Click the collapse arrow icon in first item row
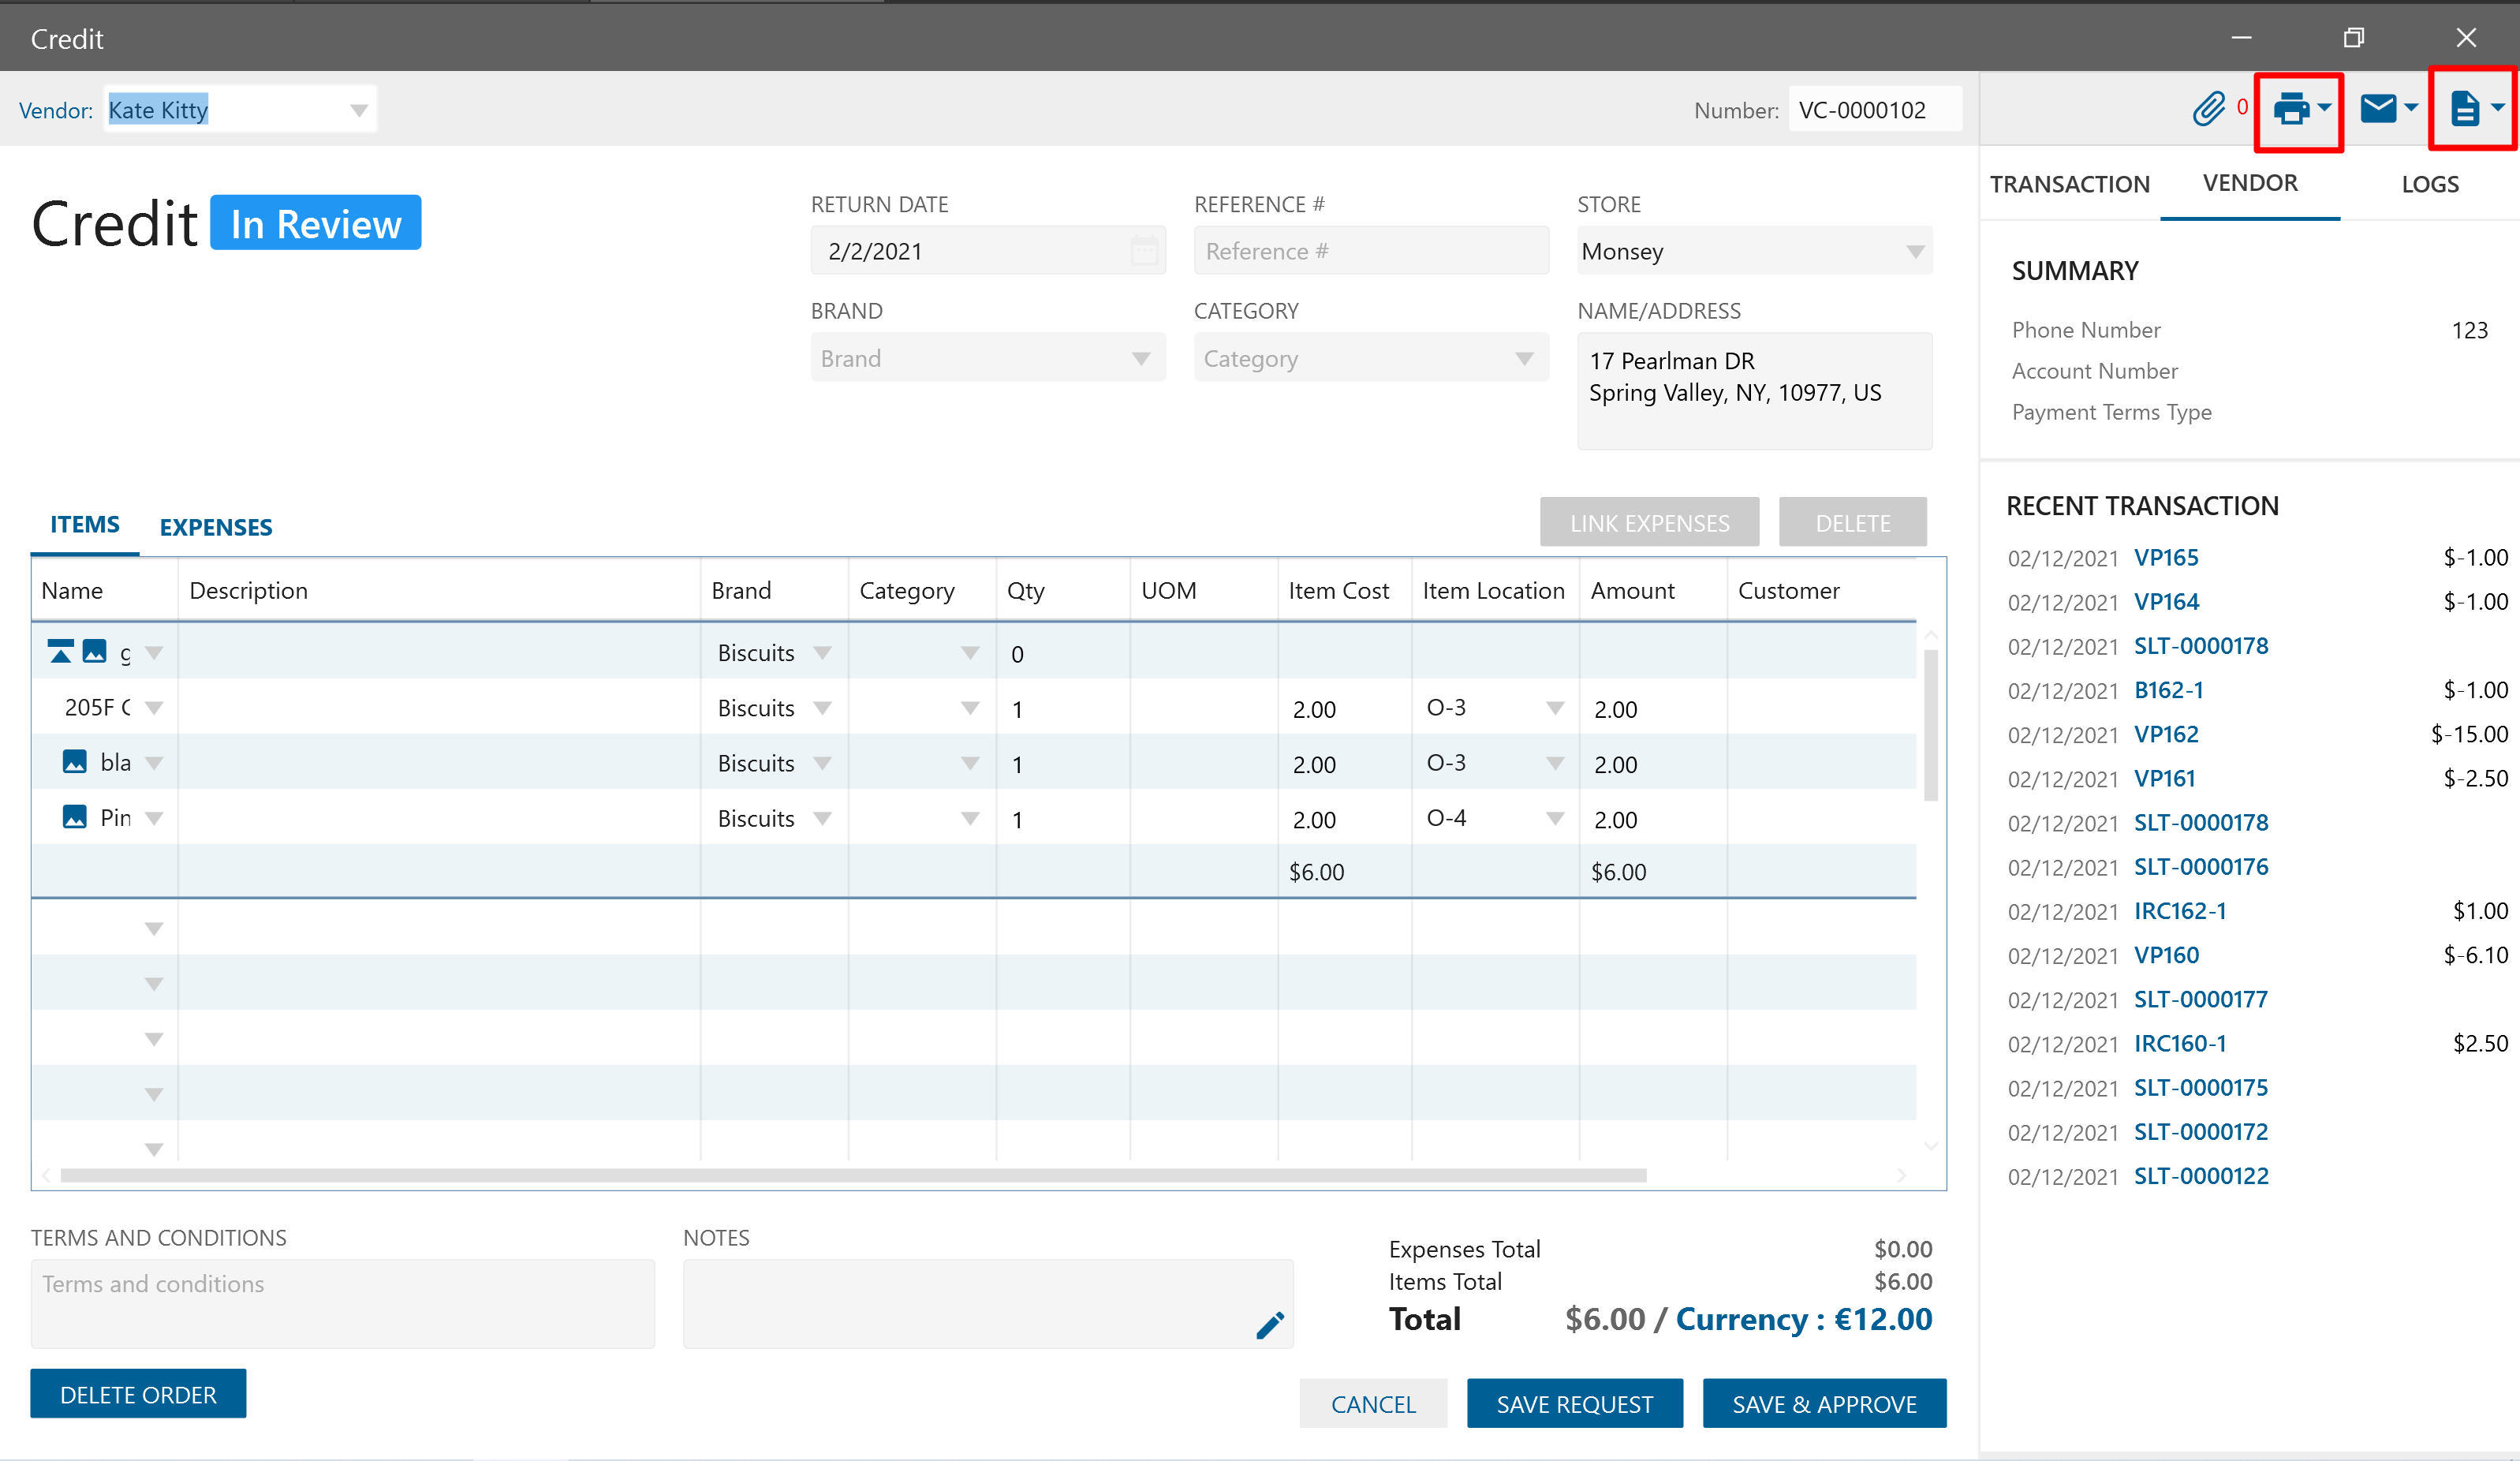 pyautogui.click(x=60, y=652)
